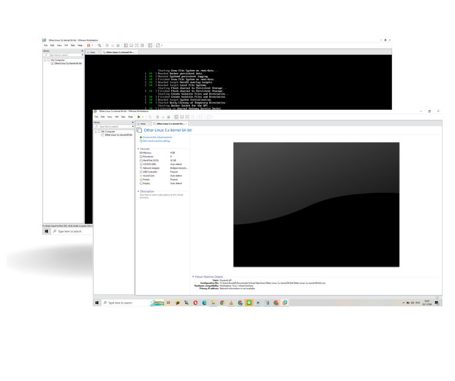Switch to Home tab in back window

92,53
